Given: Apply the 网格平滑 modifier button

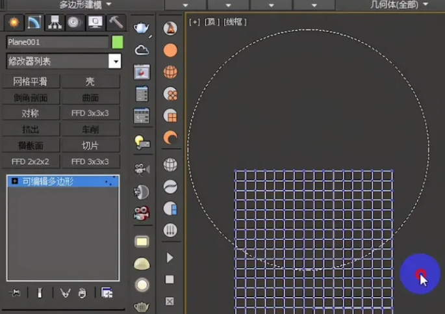Looking at the screenshot, I should [30, 82].
